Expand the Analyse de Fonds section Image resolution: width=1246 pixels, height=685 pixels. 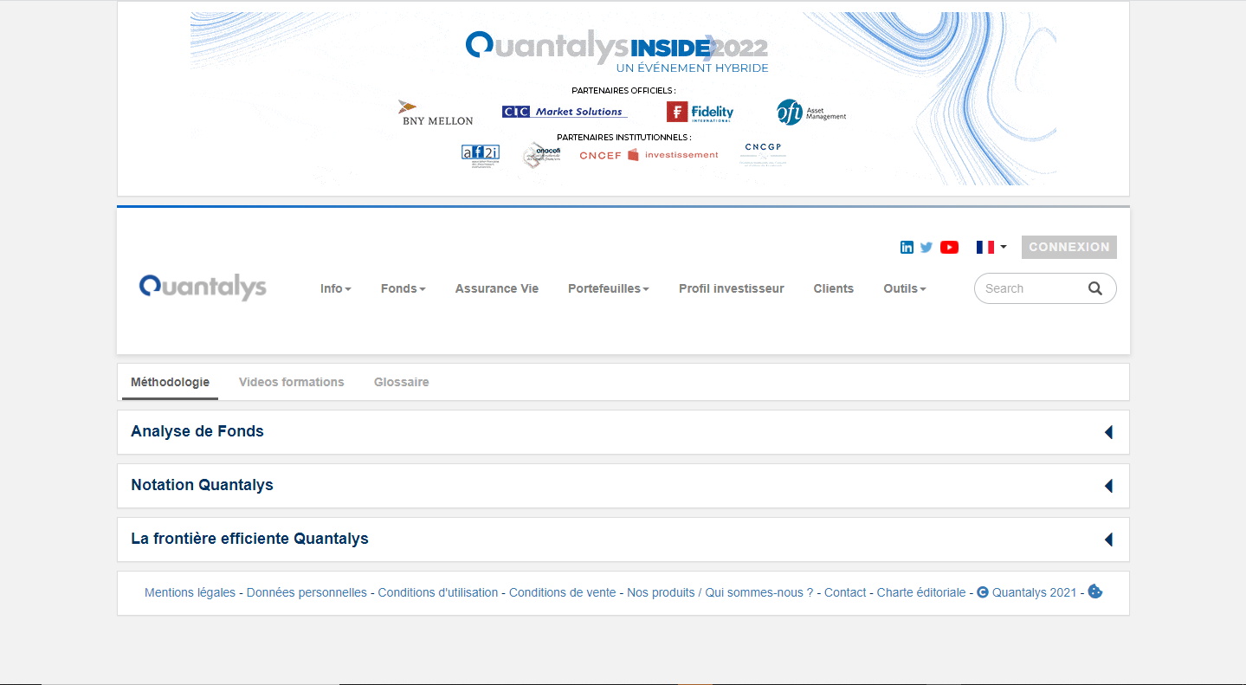(x=623, y=432)
